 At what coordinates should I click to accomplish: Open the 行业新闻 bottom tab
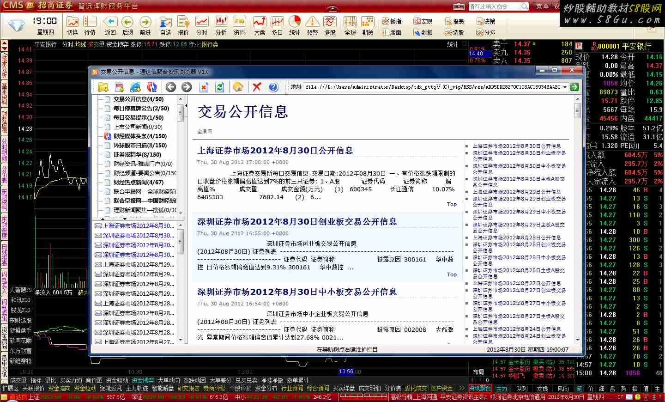[x=292, y=389]
